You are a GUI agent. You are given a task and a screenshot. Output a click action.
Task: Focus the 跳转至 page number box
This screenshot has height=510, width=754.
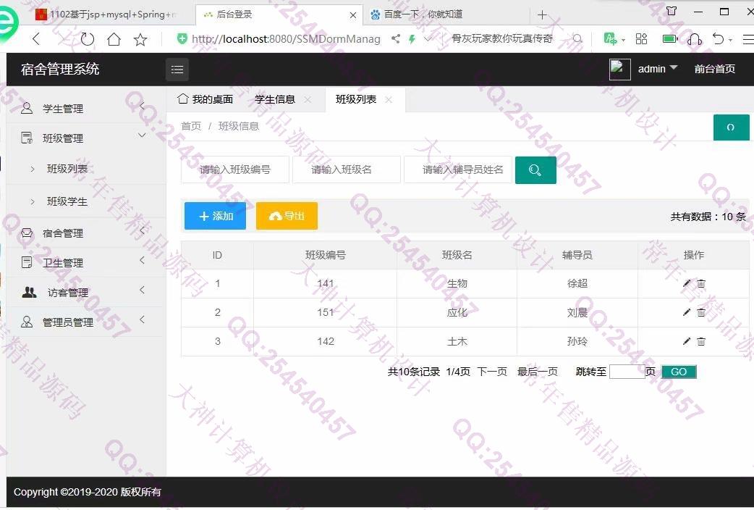627,372
